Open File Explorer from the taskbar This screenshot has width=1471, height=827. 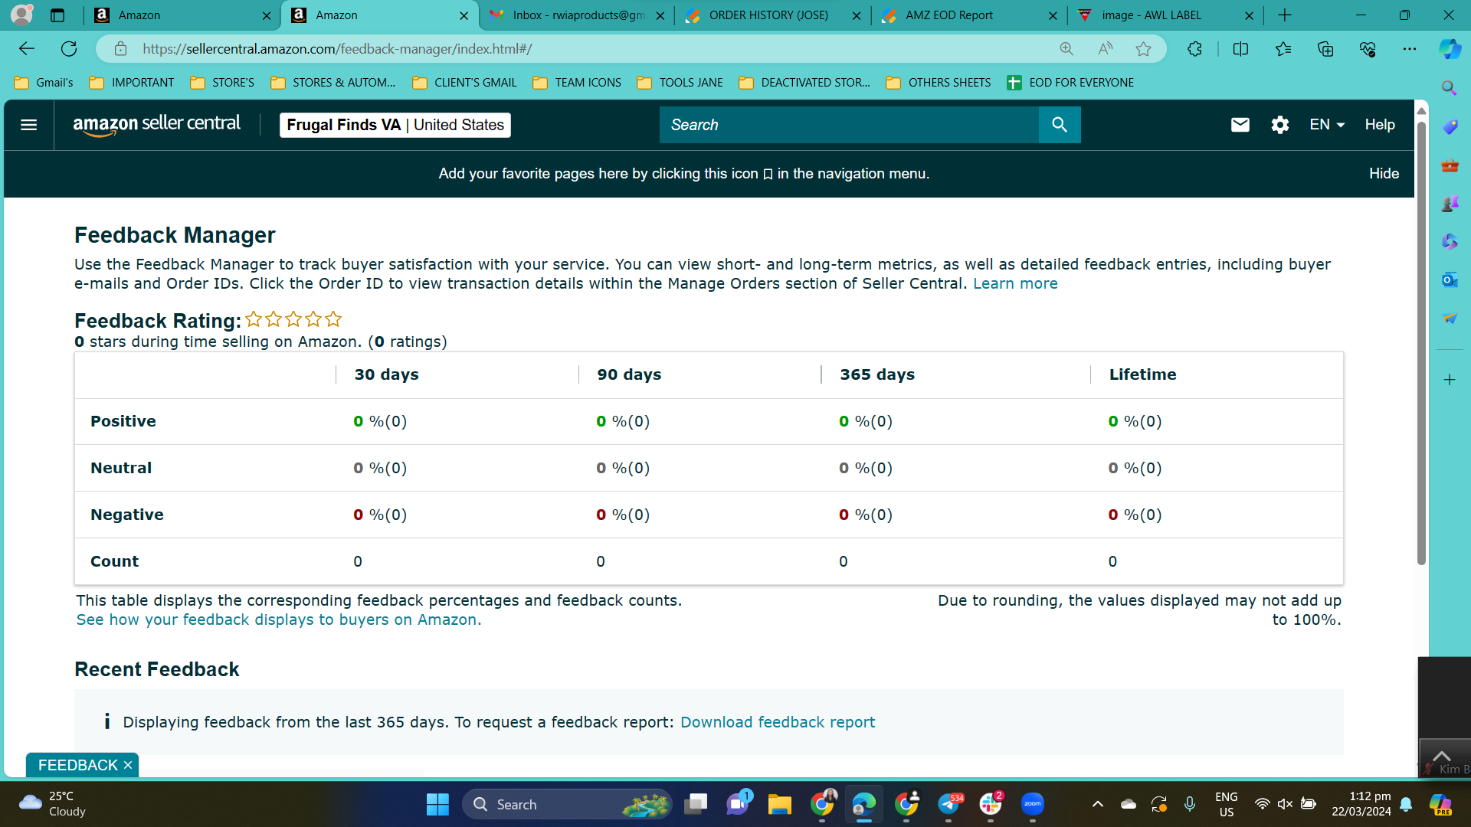(780, 804)
